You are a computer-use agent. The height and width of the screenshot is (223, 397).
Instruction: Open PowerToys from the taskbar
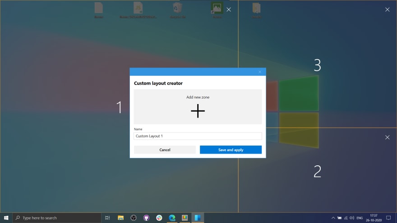point(185,218)
